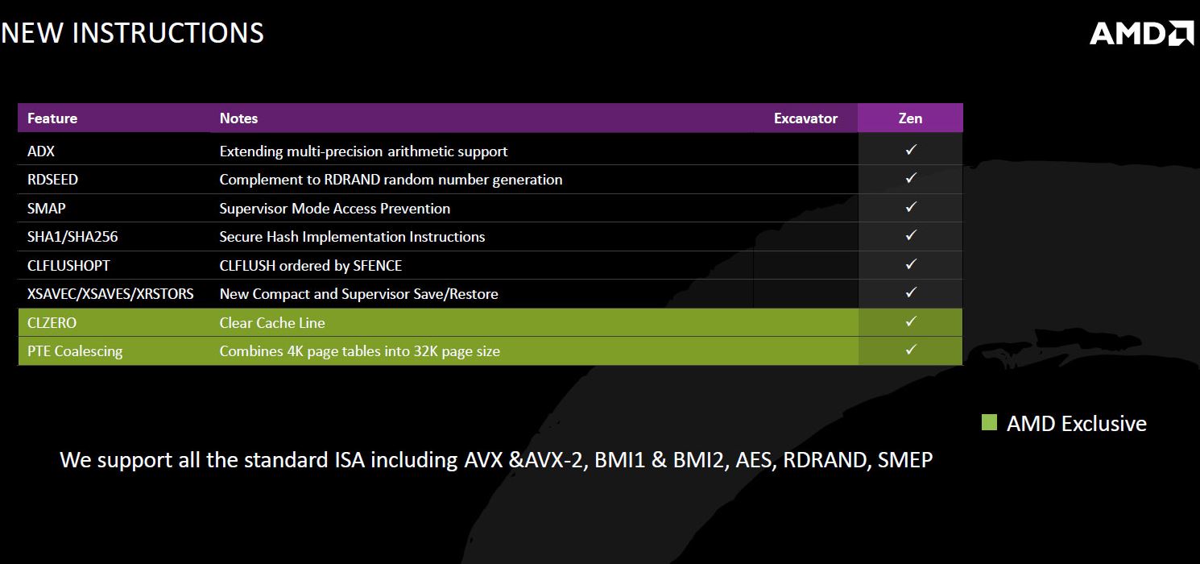This screenshot has height=564, width=1200.
Task: Click the AMD logo
Action: pos(1142,33)
